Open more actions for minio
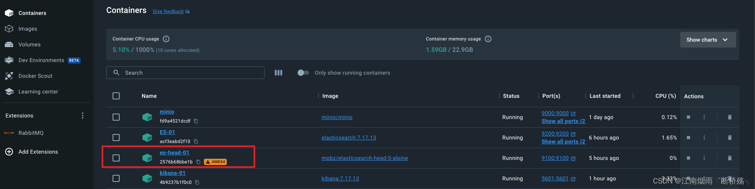 [x=704, y=117]
